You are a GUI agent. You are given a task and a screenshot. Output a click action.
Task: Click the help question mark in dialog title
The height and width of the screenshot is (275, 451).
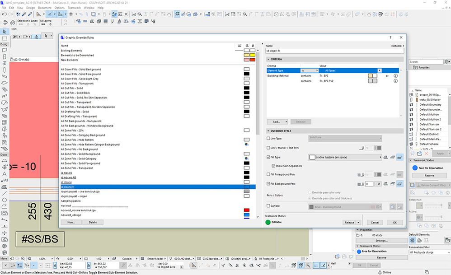(390, 37)
